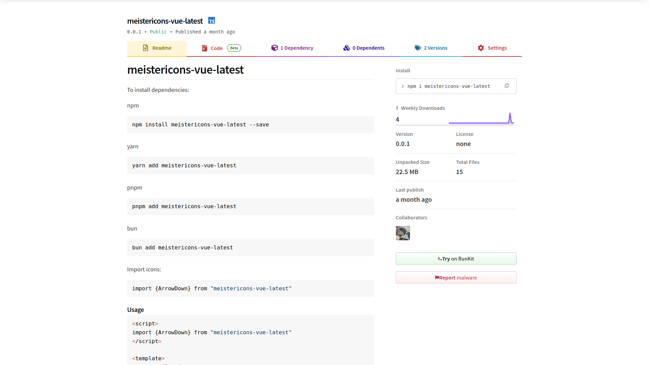Go to the Settings tab
This screenshot has width=649, height=365.
click(x=492, y=48)
